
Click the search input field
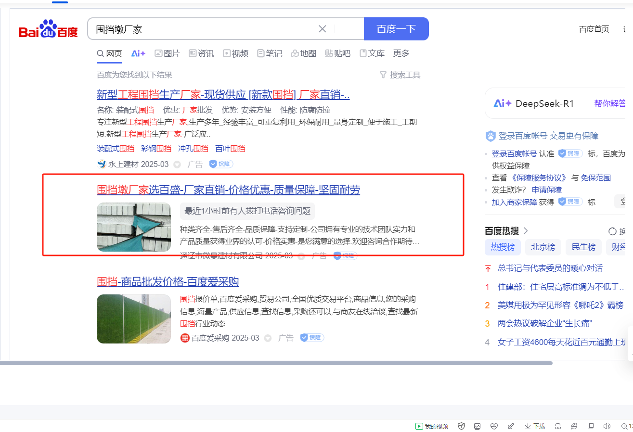(202, 29)
